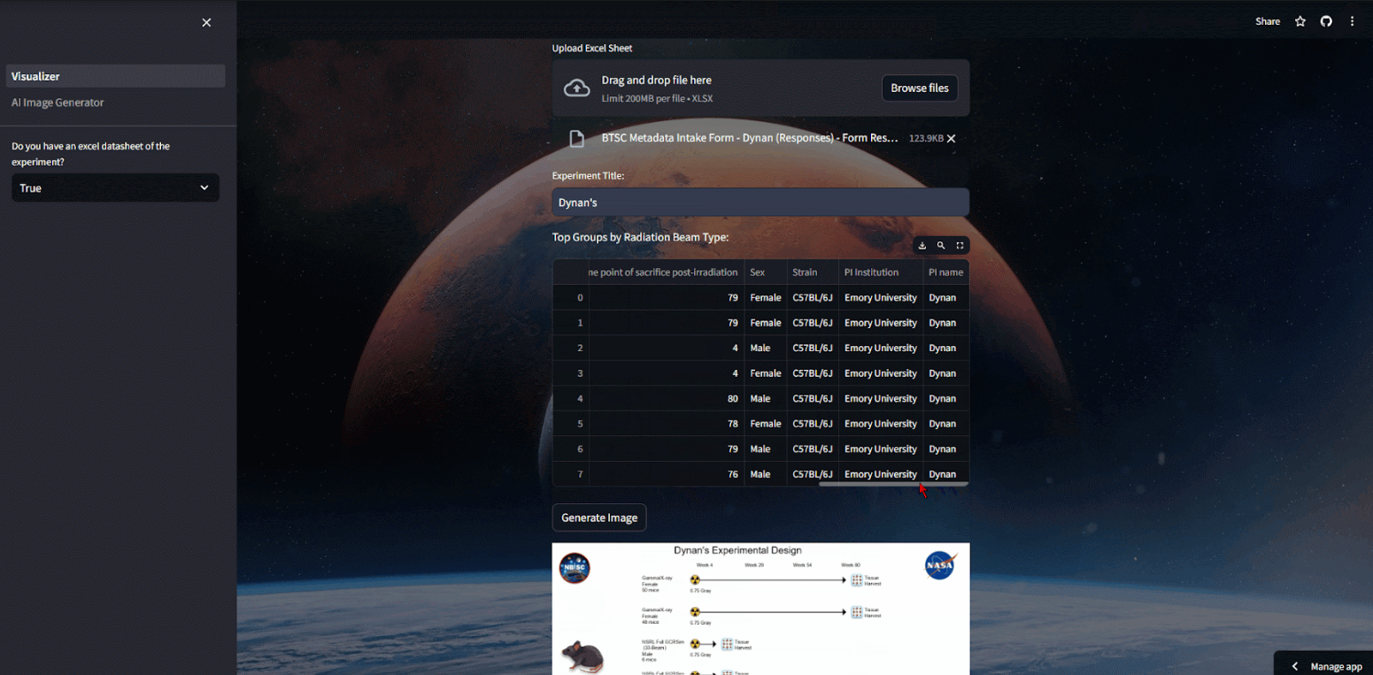Screen dimensions: 1373x675
Task: Click the Experimental Design generated image
Action: click(x=760, y=609)
